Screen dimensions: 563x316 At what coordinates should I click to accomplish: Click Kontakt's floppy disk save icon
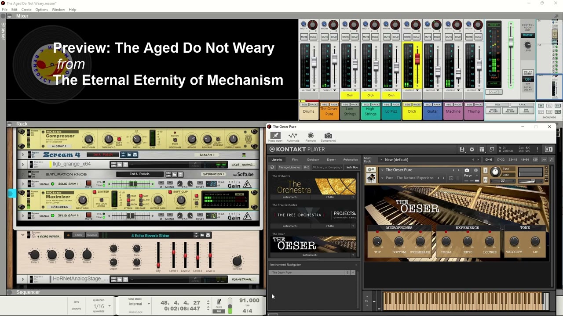point(462,150)
